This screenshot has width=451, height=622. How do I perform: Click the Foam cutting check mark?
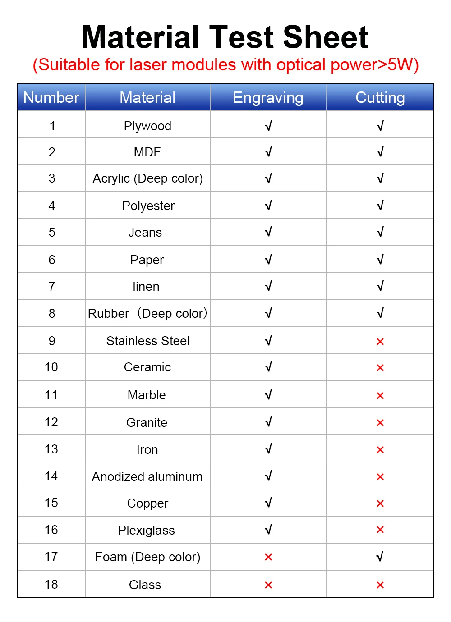(x=380, y=557)
